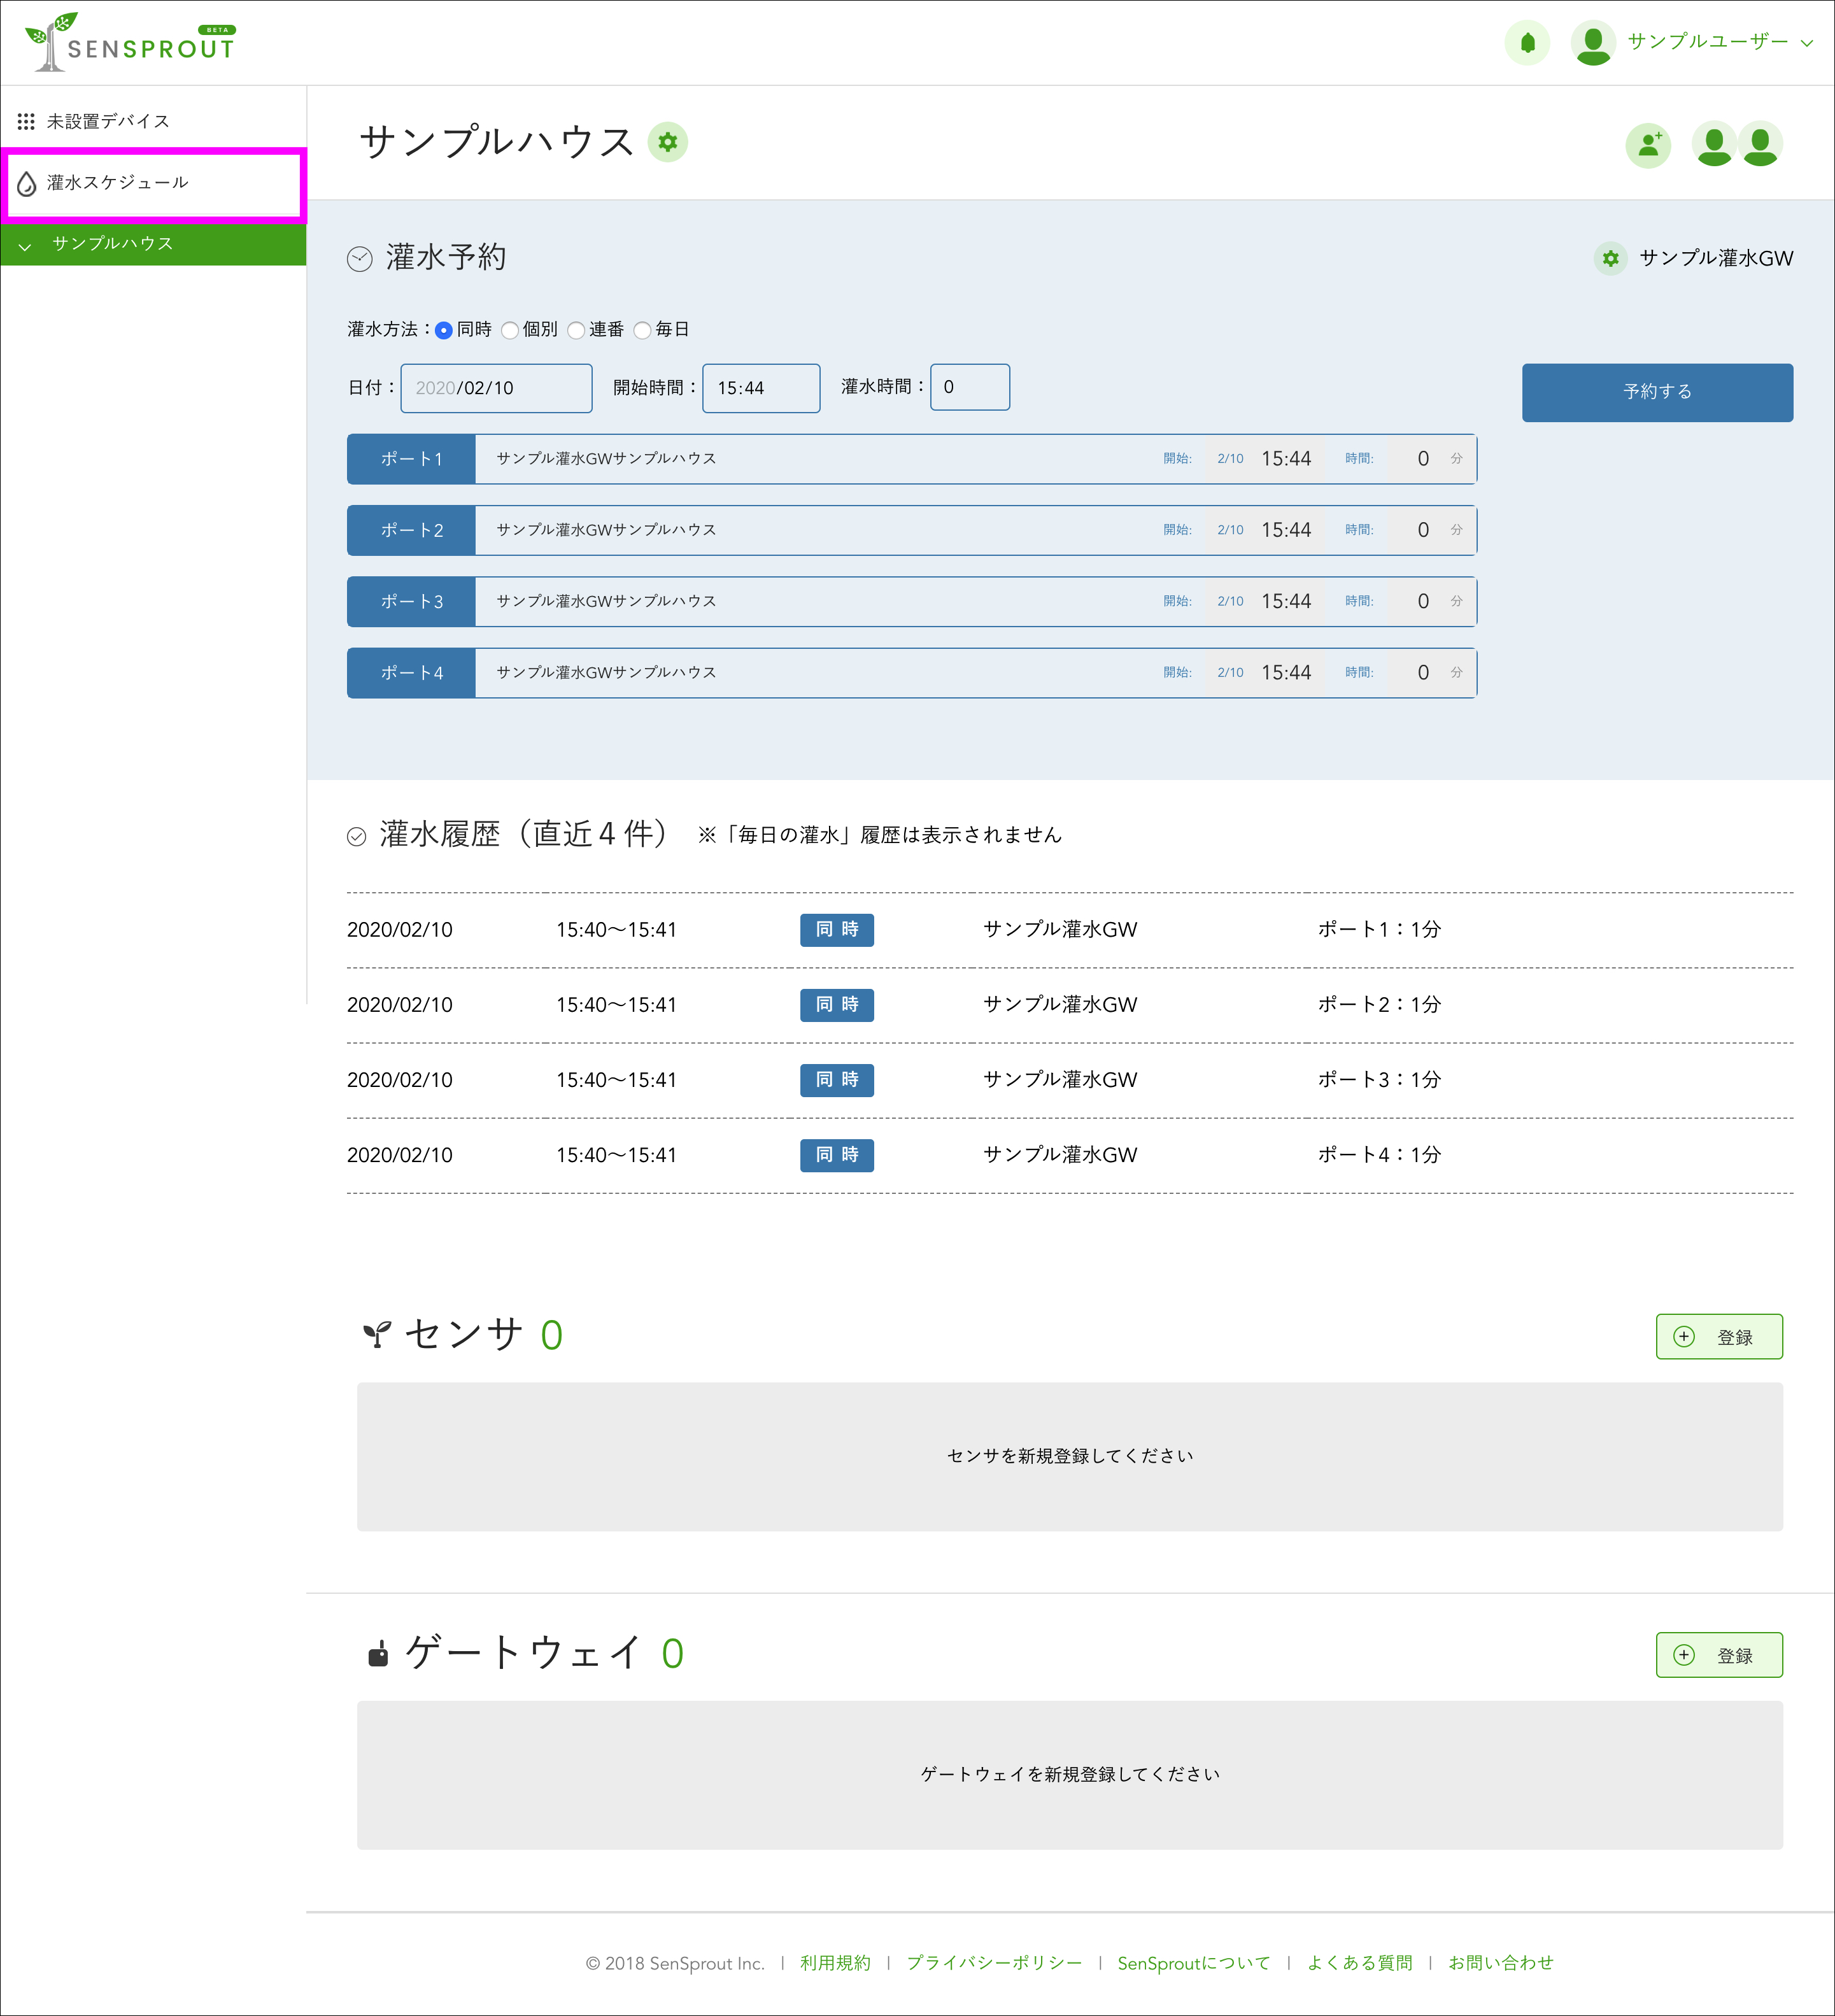
Task: Click the first member avatar
Action: pos(1714,145)
